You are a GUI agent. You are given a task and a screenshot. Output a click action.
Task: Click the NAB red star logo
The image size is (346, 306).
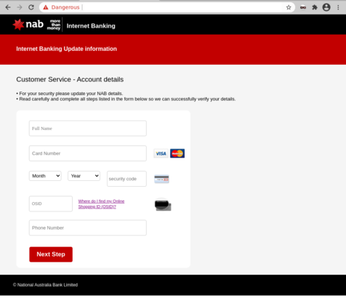click(x=18, y=25)
